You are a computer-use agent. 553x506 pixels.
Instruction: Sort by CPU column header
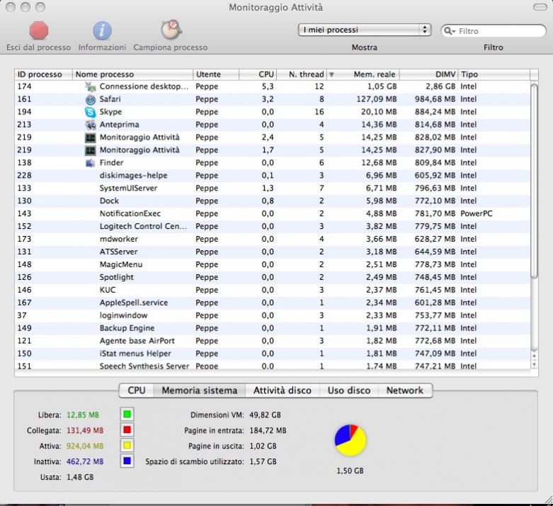[258, 74]
